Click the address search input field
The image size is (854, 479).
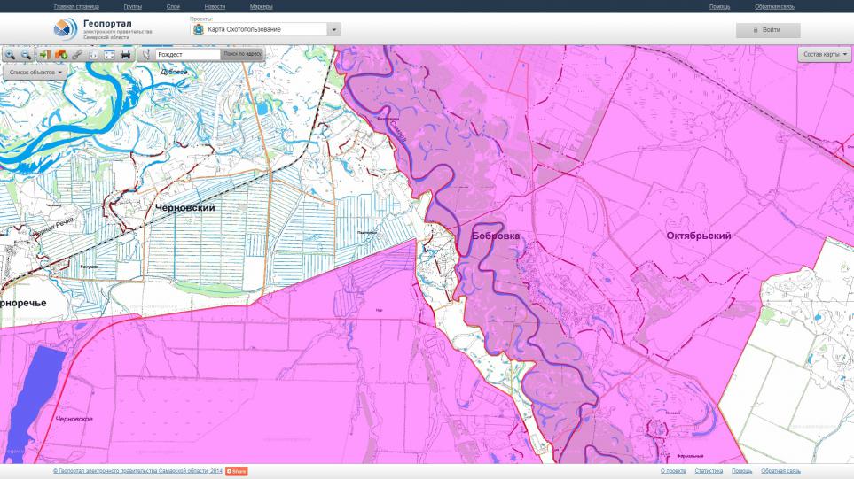[186, 55]
